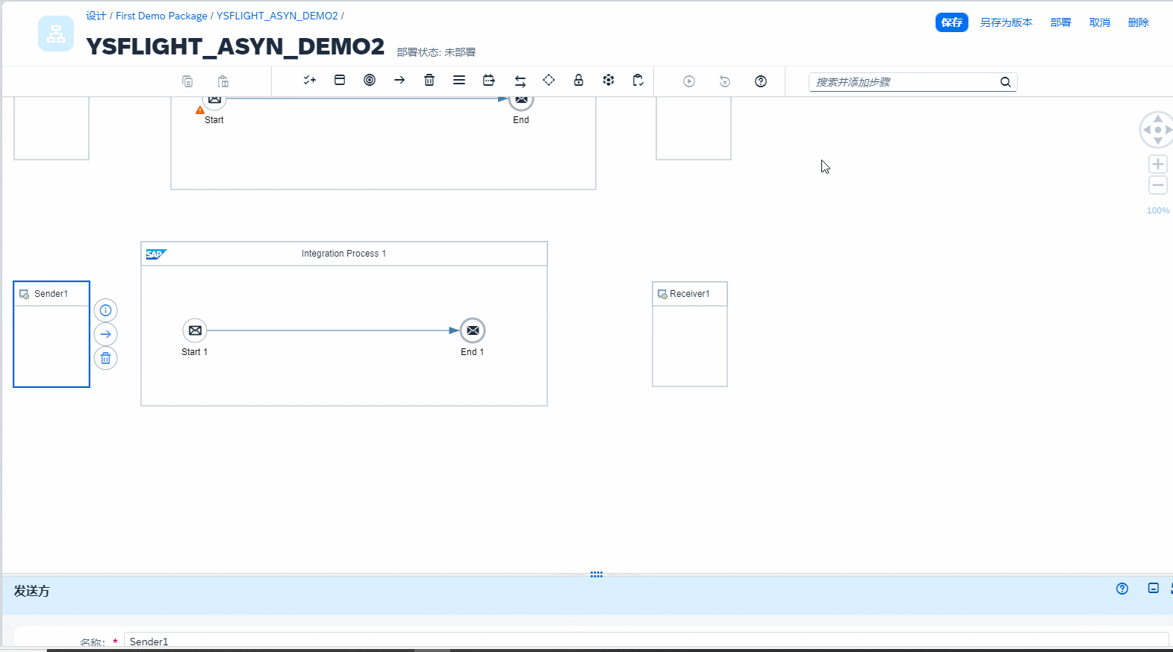The height and width of the screenshot is (652, 1173).
Task: Zoom out of the canvas with minus button
Action: [x=1158, y=185]
